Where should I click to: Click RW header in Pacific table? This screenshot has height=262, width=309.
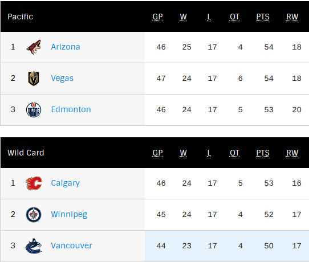292,17
